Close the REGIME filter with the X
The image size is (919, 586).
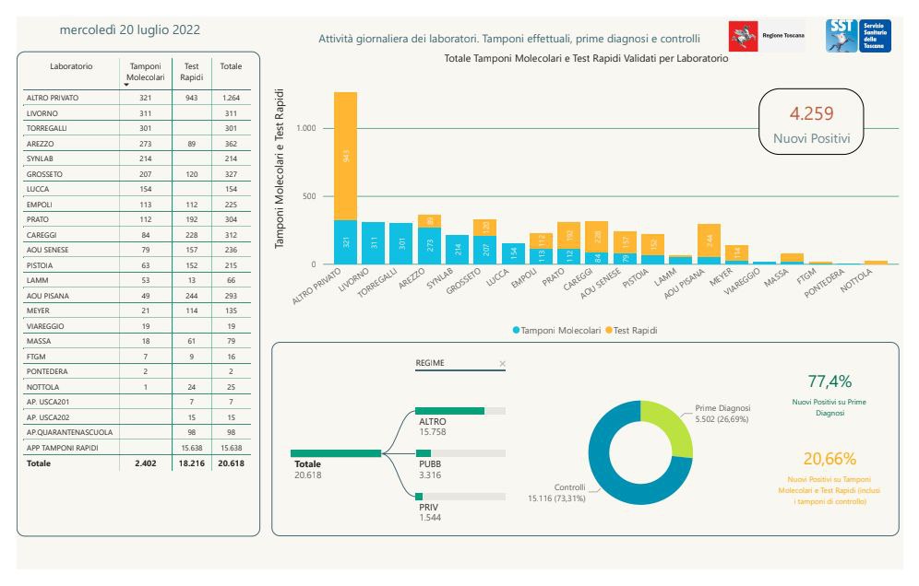tap(502, 364)
